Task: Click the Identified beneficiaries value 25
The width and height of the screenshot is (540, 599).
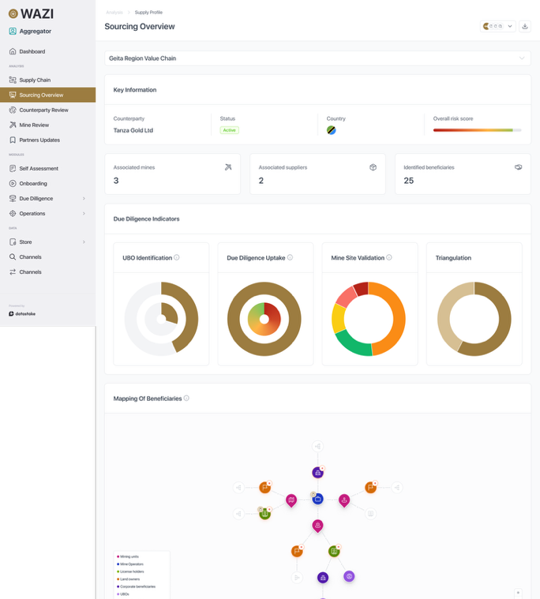Action: pyautogui.click(x=408, y=181)
